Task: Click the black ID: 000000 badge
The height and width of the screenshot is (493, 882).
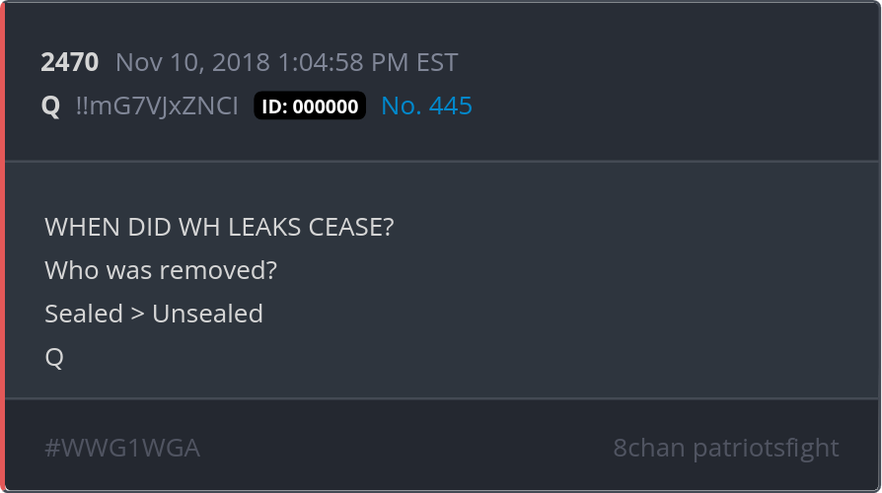Action: 310,106
